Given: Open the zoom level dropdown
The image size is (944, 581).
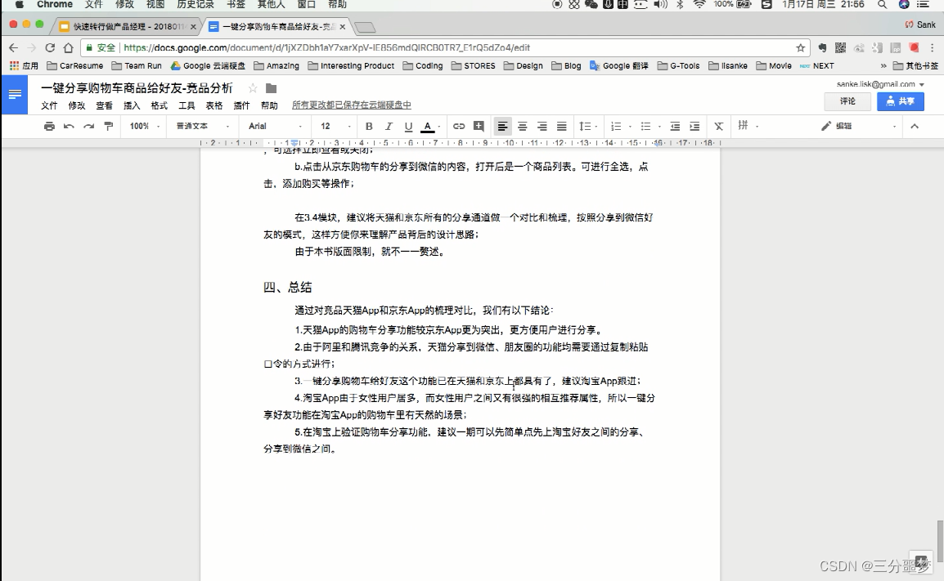Looking at the screenshot, I should (x=145, y=127).
